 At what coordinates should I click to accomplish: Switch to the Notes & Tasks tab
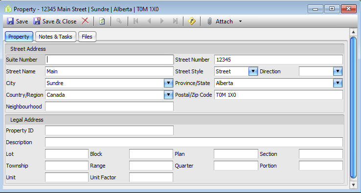pos(55,37)
